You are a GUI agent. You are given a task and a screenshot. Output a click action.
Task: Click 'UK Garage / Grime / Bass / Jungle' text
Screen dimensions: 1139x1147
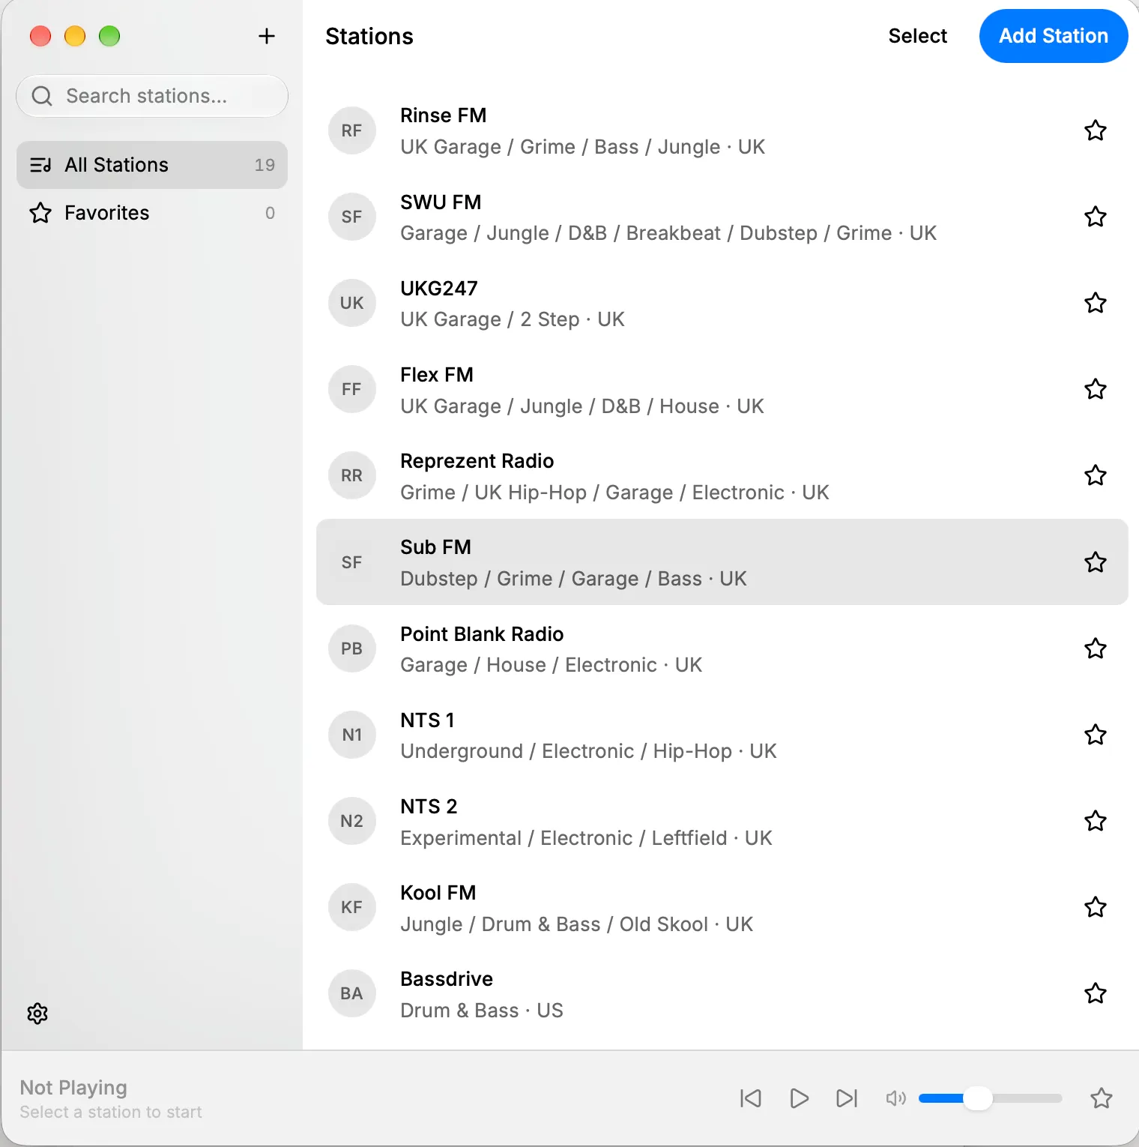click(x=561, y=147)
